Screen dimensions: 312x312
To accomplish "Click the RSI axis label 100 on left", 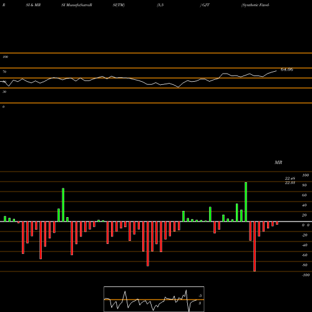I will click(x=5, y=57).
